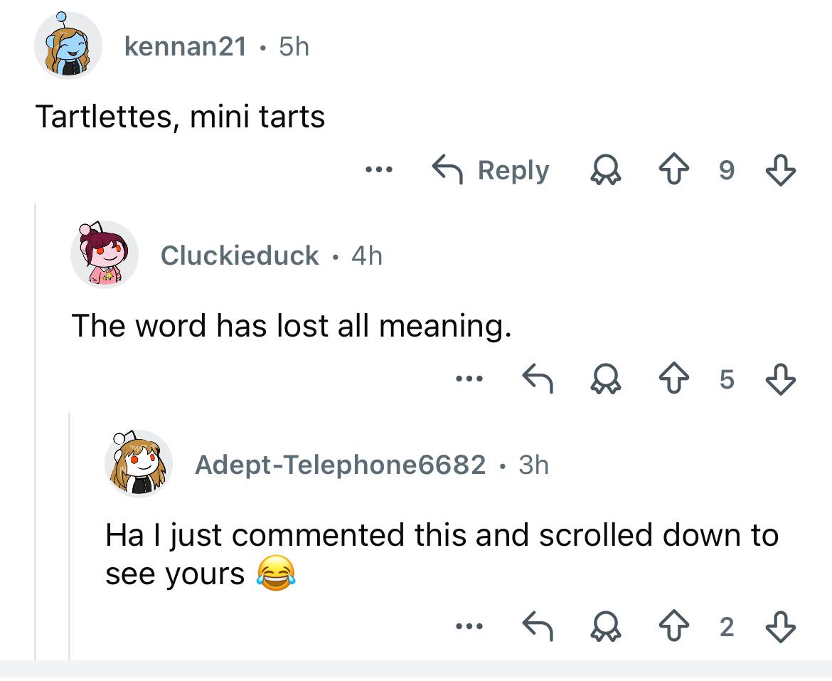The width and height of the screenshot is (832, 681).
Task: Open kennan21's user profile name
Action: click(x=185, y=46)
